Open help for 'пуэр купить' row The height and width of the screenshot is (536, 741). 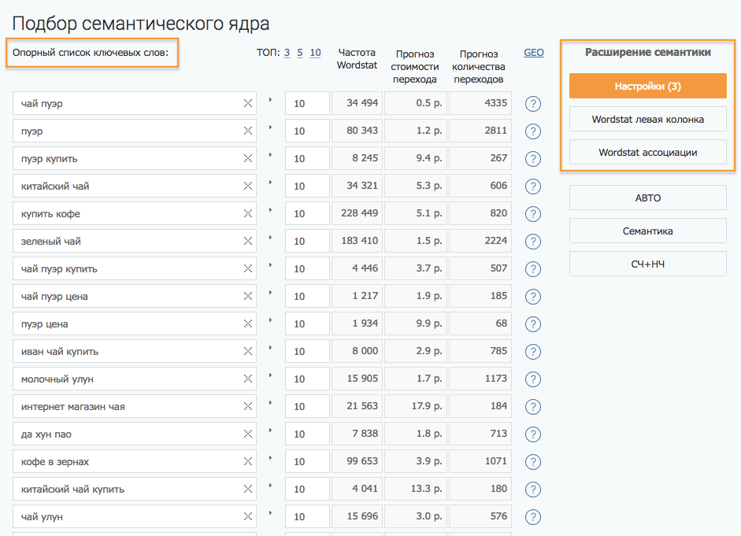coord(532,159)
